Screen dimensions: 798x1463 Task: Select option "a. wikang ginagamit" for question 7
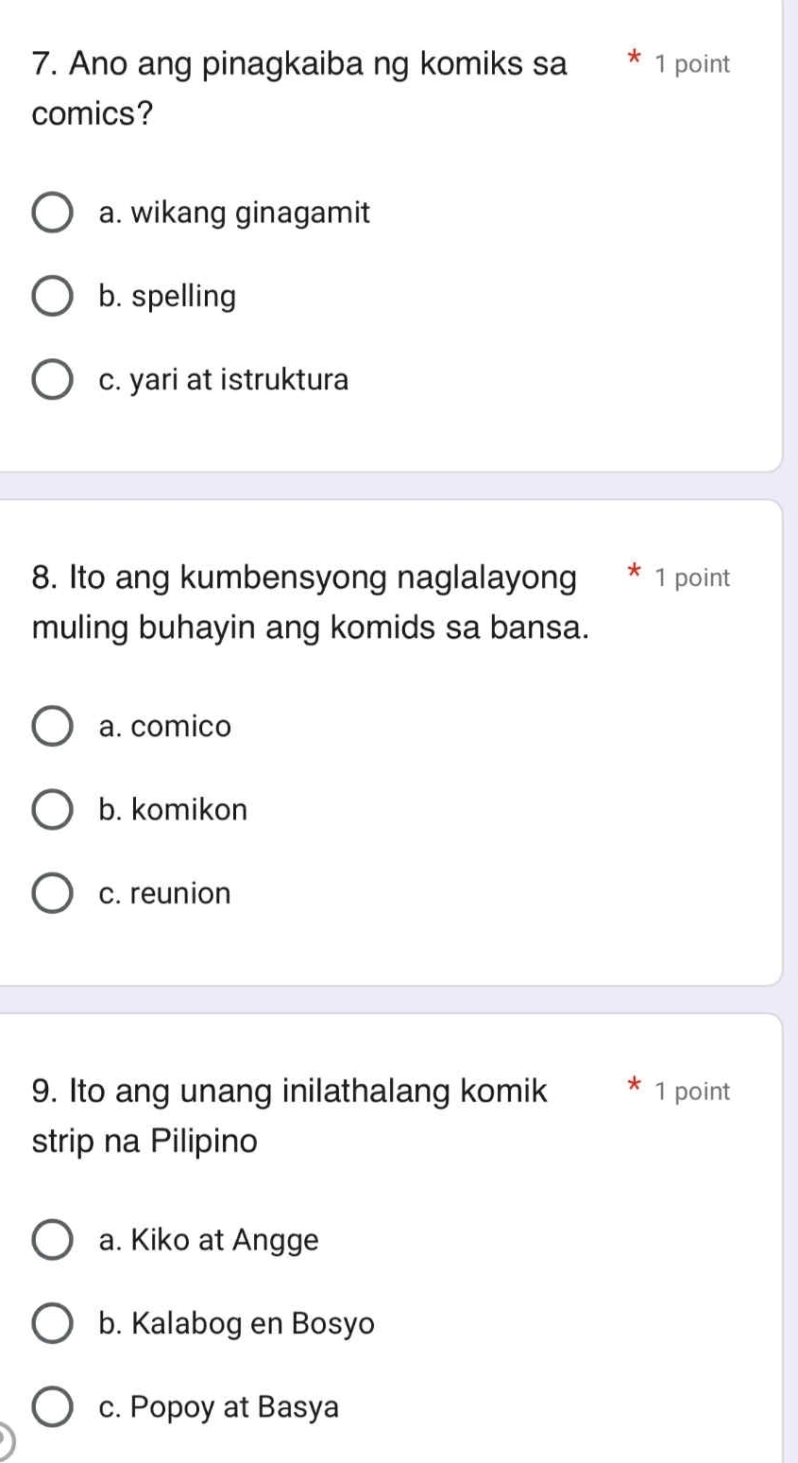(53, 213)
